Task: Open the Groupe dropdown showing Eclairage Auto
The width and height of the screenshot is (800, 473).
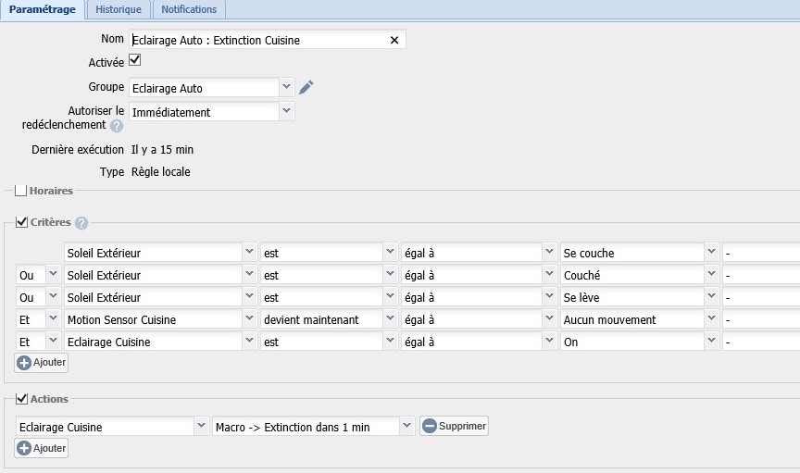Action: tap(212, 88)
